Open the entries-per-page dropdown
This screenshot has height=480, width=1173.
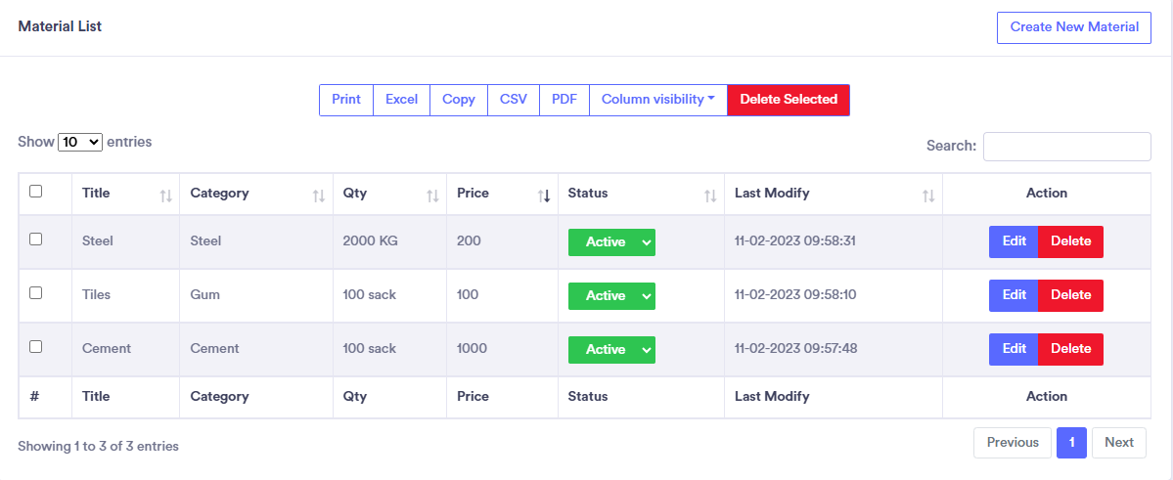click(x=80, y=142)
